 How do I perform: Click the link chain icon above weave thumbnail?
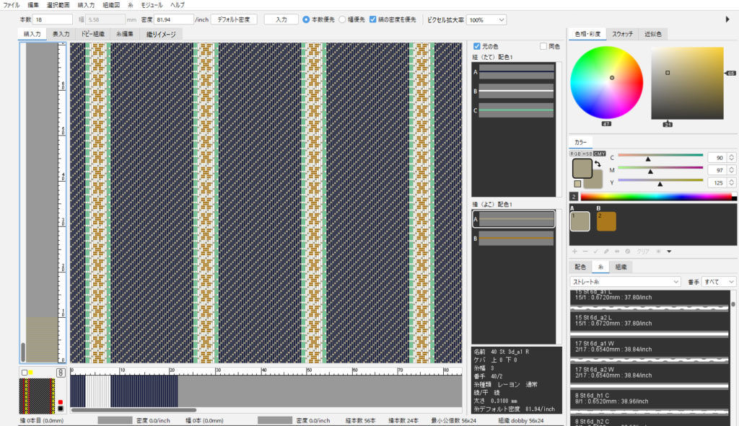(61, 373)
